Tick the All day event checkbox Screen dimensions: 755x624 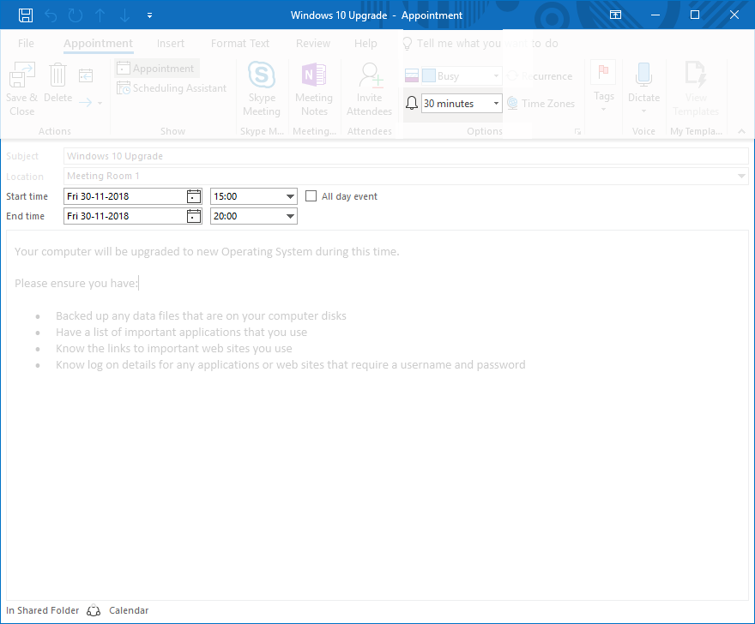[x=311, y=196]
